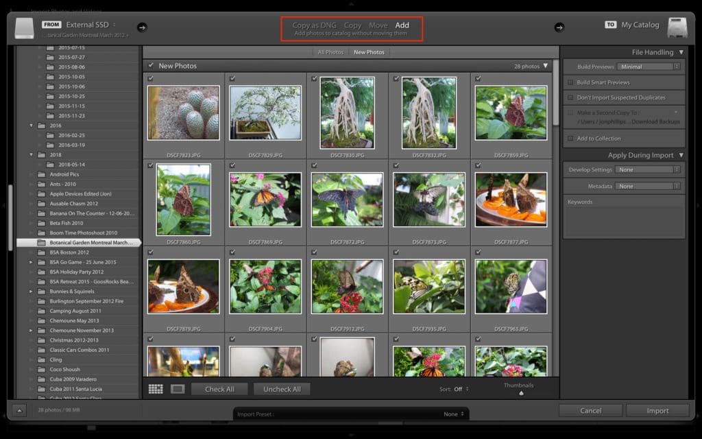This screenshot has width=702, height=439.
Task: Collapse the File Handling panel
Action: [681, 52]
